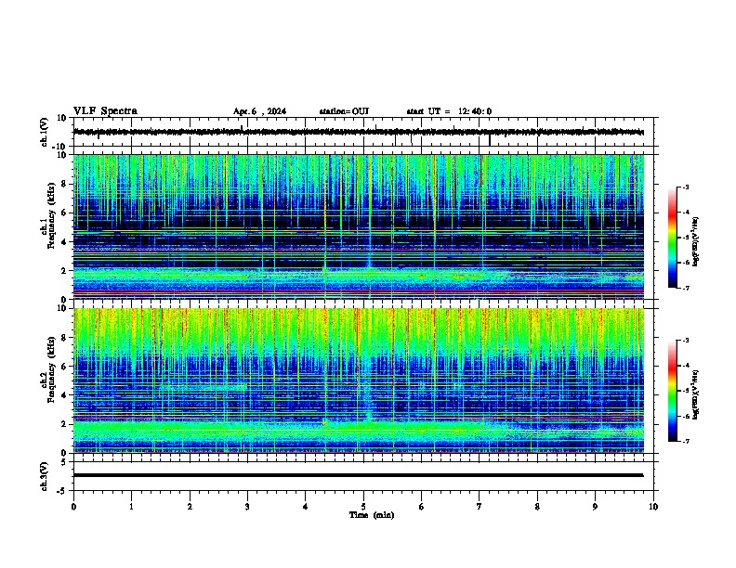Click the time axis tick label '0'
Viewport: 736px width, 568px height.
[x=73, y=507]
